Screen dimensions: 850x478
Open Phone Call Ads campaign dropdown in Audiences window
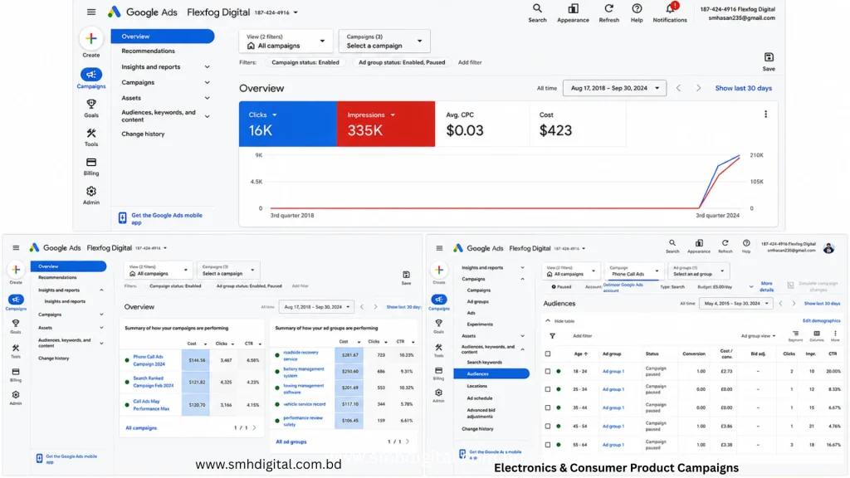[x=633, y=271]
